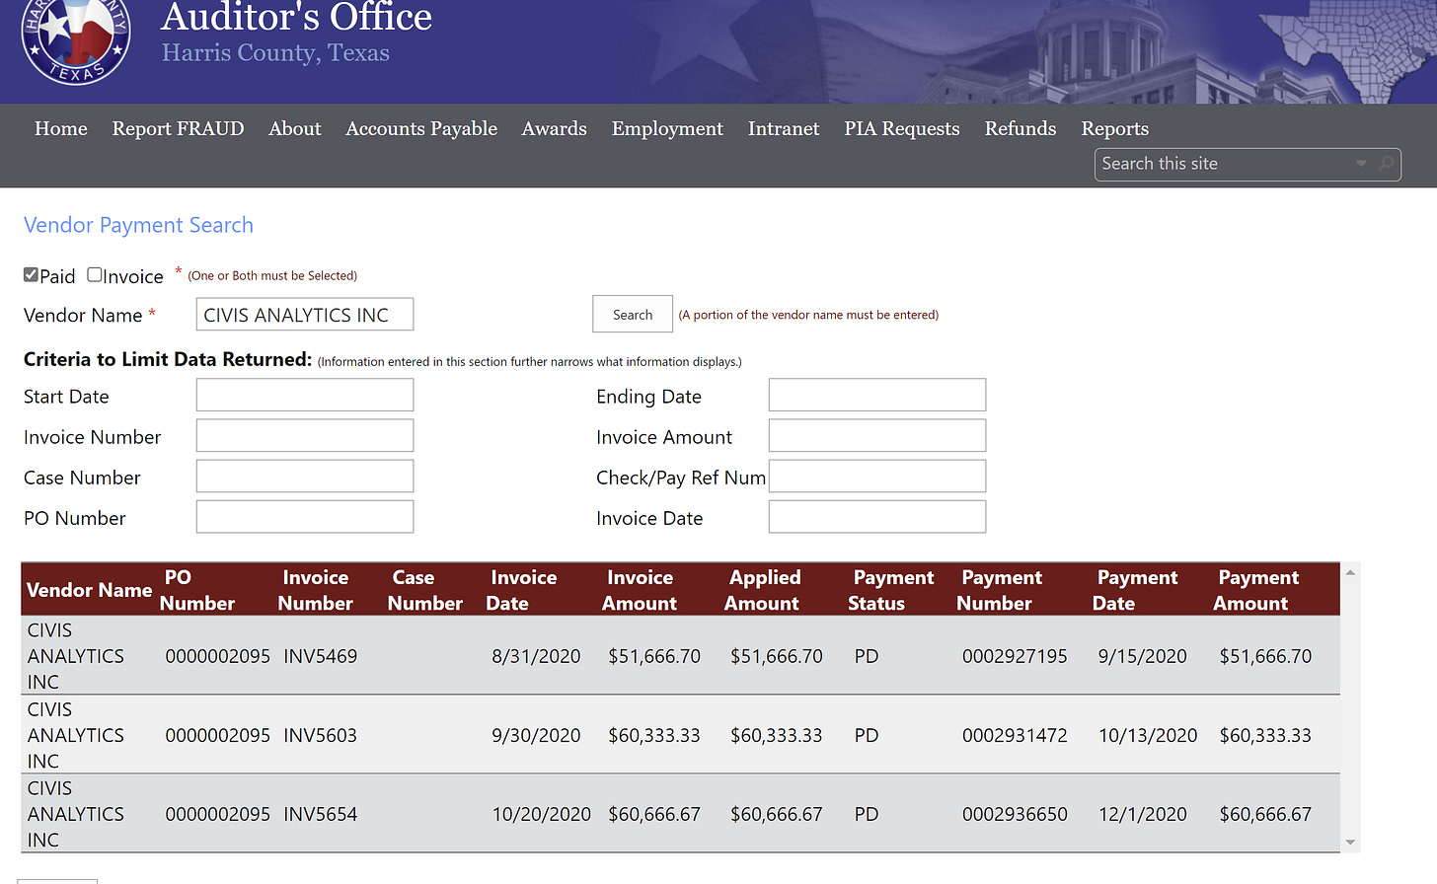
Task: Open the Intranet menu item
Action: (784, 129)
